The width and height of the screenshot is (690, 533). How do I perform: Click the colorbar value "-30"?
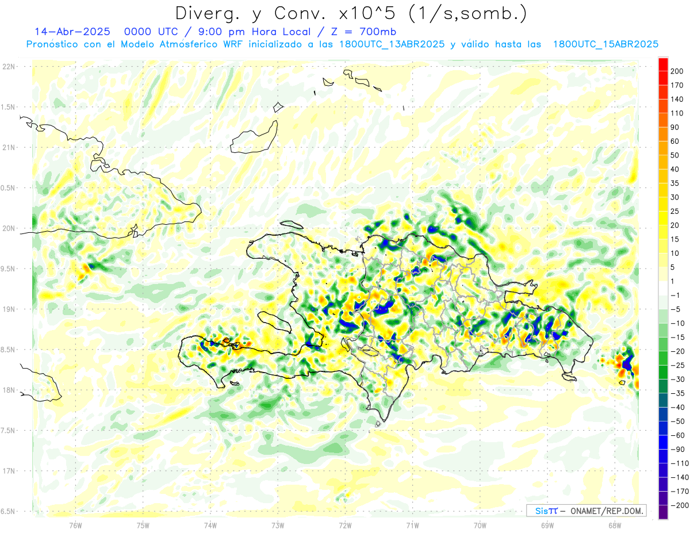click(677, 379)
